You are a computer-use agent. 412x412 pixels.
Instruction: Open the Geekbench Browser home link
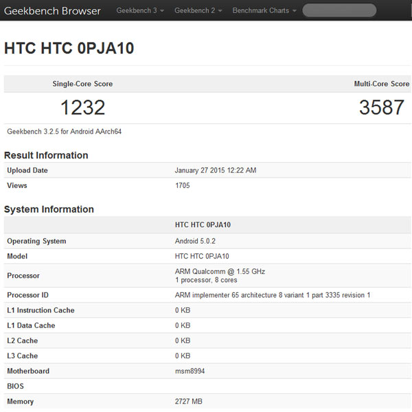52,11
